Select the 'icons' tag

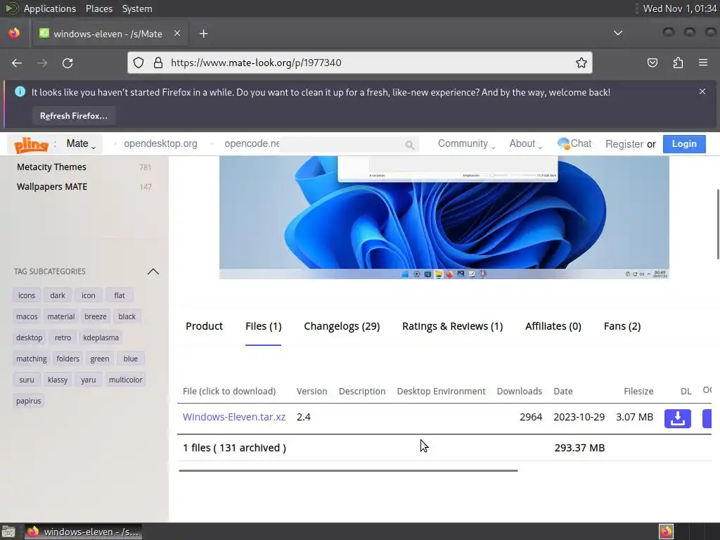pyautogui.click(x=27, y=295)
